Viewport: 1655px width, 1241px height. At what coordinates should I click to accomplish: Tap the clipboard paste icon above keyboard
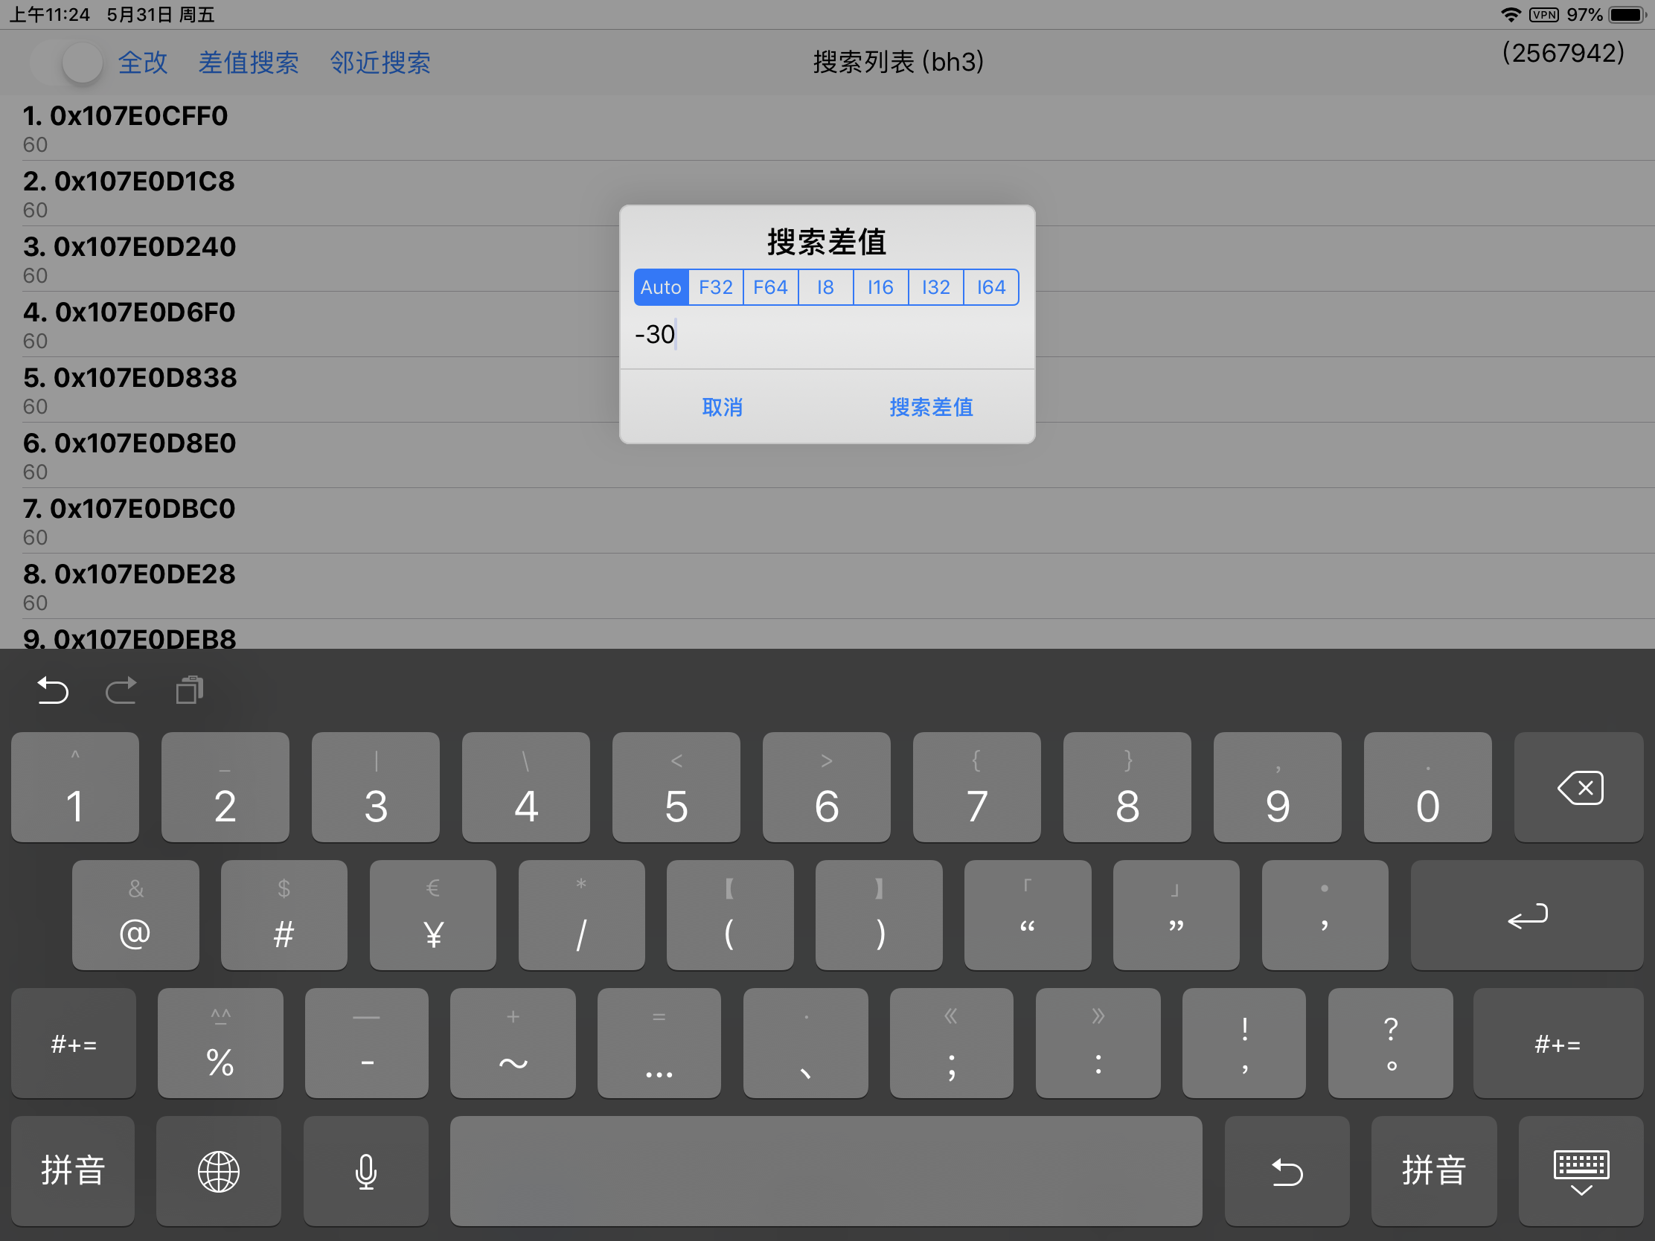pos(189,690)
